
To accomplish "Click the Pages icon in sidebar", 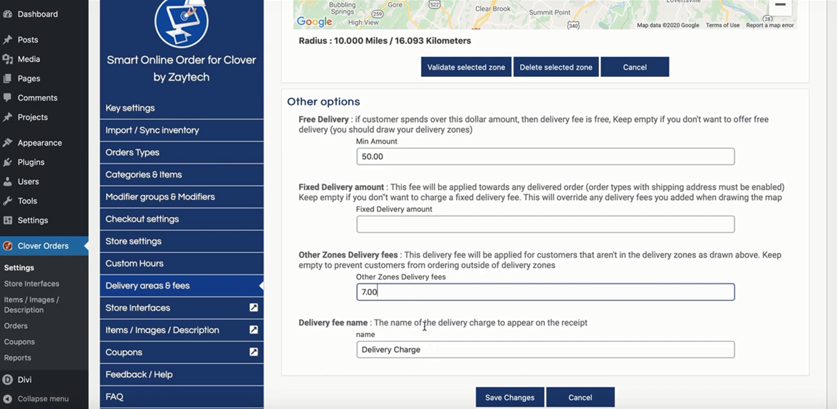I will pos(7,78).
